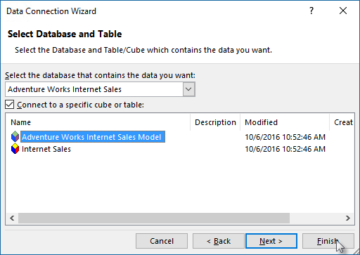Click the Adventure Works Internet Sales Model cube icon
Viewport: 360px width, 255px height.
[15, 137]
